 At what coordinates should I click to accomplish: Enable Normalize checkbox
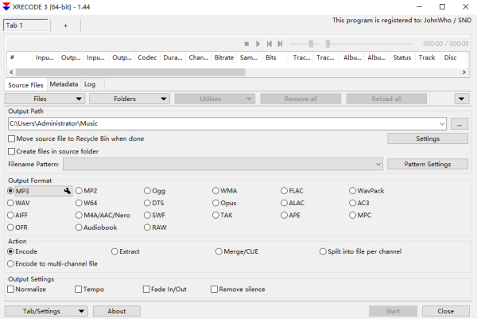click(x=26, y=290)
